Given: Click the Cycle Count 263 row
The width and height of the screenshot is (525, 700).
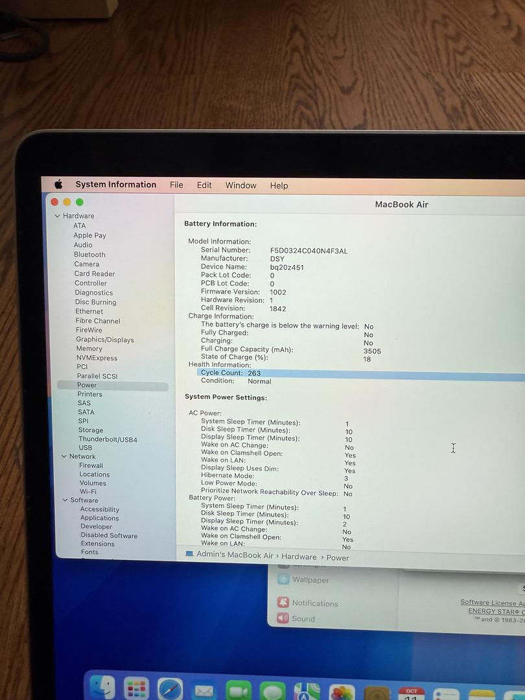Looking at the screenshot, I should coord(361,374).
